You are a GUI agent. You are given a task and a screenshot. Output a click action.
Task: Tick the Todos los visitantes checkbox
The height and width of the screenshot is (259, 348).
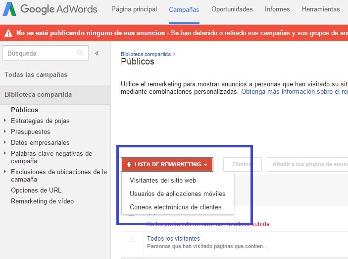point(131,239)
